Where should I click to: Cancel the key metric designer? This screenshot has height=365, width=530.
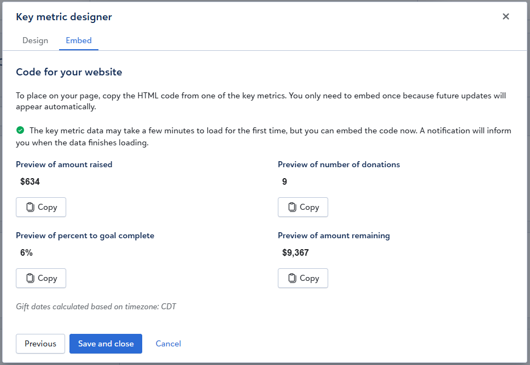[x=168, y=344]
